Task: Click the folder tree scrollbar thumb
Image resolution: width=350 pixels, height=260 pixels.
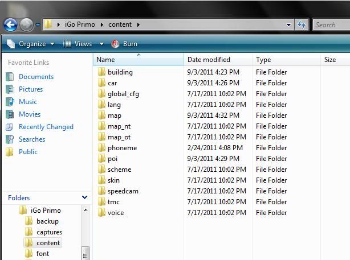Action: [85, 254]
